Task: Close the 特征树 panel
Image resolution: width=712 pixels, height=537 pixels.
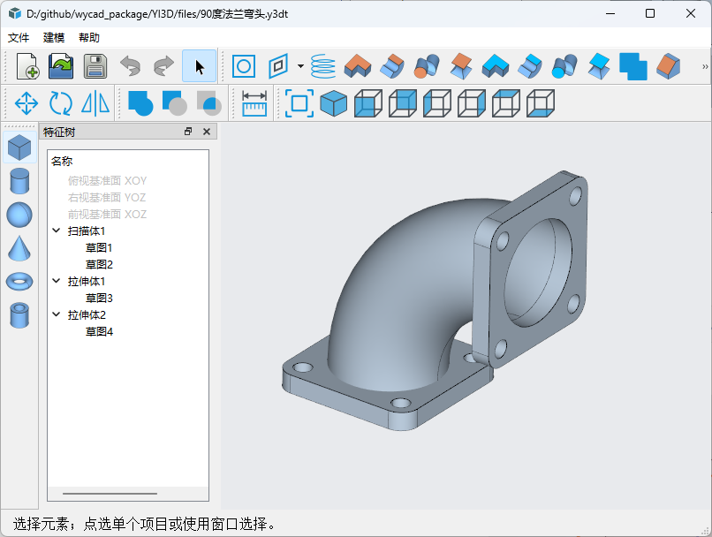Action: pos(207,132)
